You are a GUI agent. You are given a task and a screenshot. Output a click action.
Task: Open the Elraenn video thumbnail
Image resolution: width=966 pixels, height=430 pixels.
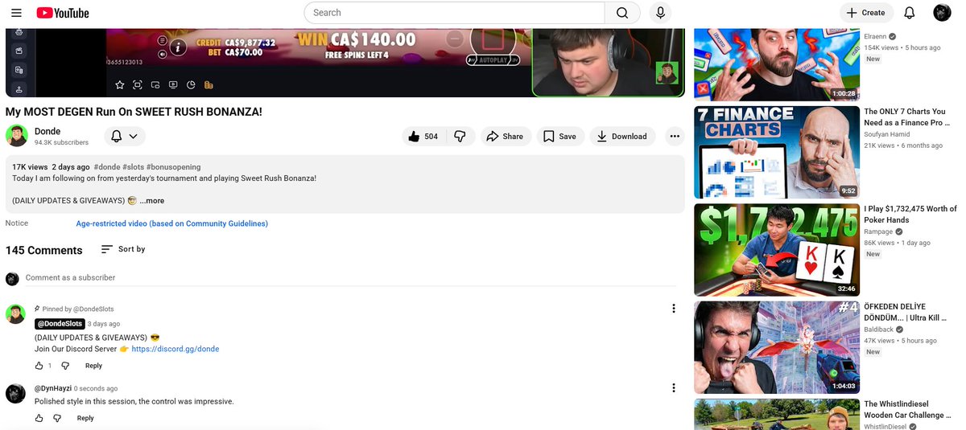777,64
